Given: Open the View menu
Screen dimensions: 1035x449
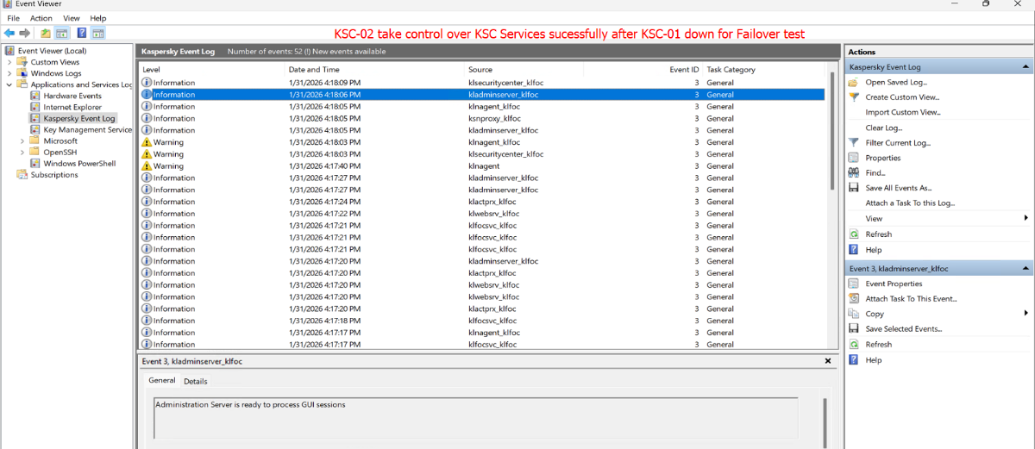Looking at the screenshot, I should 72,18.
